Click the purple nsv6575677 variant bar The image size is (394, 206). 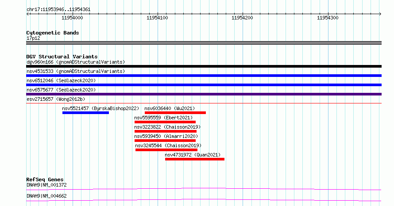pyautogui.click(x=204, y=94)
